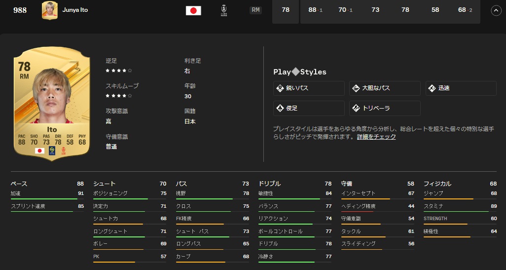This screenshot has width=506, height=270.
Task: Select the 迅速 PlayStyle icon
Action: [x=432, y=88]
